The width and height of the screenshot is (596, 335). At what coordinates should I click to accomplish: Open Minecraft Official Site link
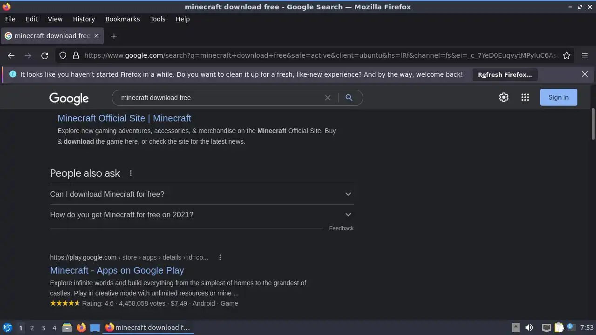[x=124, y=118]
